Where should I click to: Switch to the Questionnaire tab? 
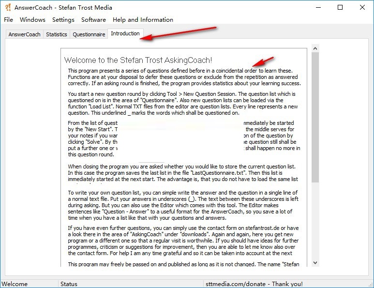point(89,34)
